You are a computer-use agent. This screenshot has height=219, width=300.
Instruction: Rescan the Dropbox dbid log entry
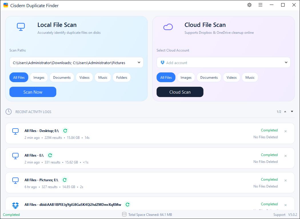tap(127, 204)
